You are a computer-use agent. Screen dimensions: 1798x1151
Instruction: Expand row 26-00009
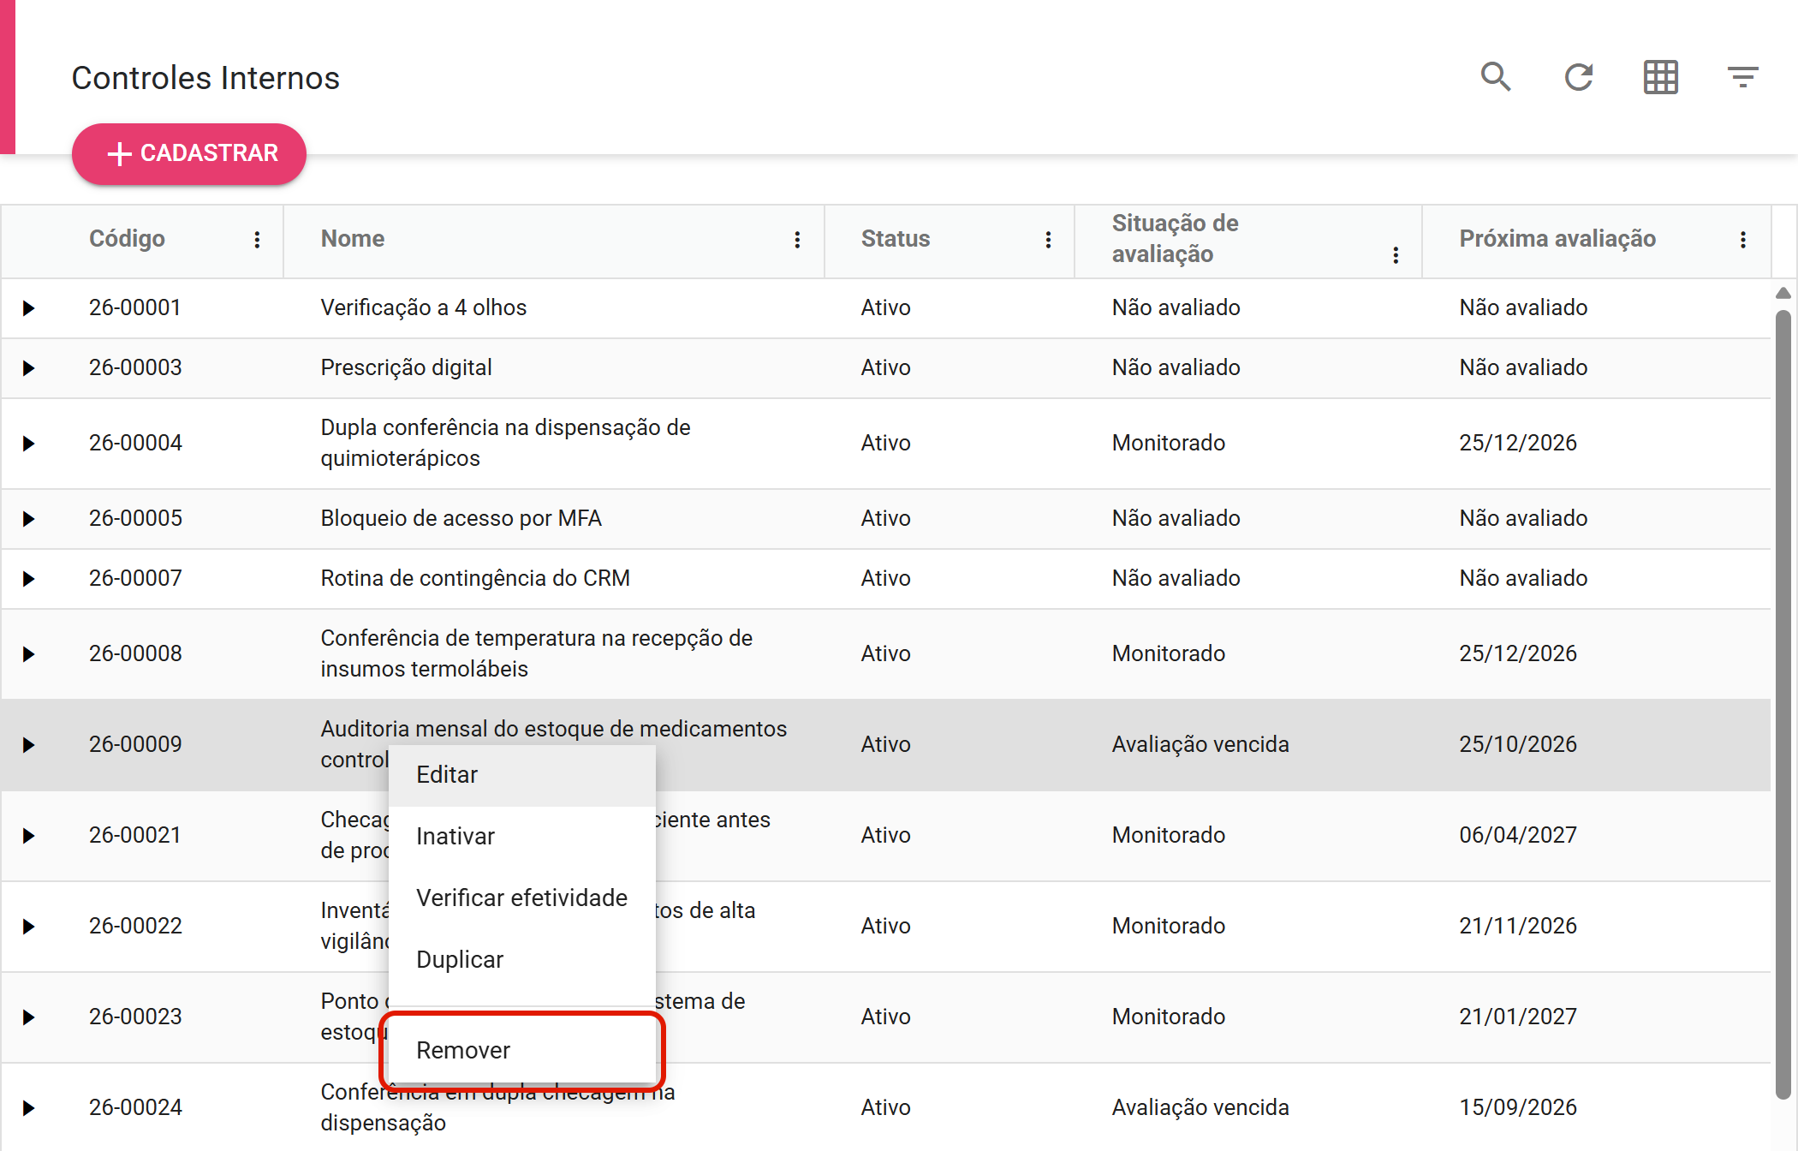(x=29, y=745)
